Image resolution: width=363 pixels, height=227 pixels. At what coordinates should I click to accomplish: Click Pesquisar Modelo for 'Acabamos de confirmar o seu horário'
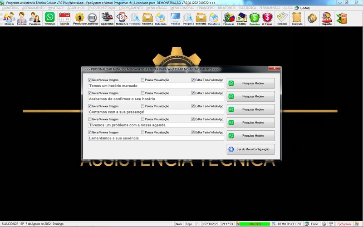click(x=251, y=96)
